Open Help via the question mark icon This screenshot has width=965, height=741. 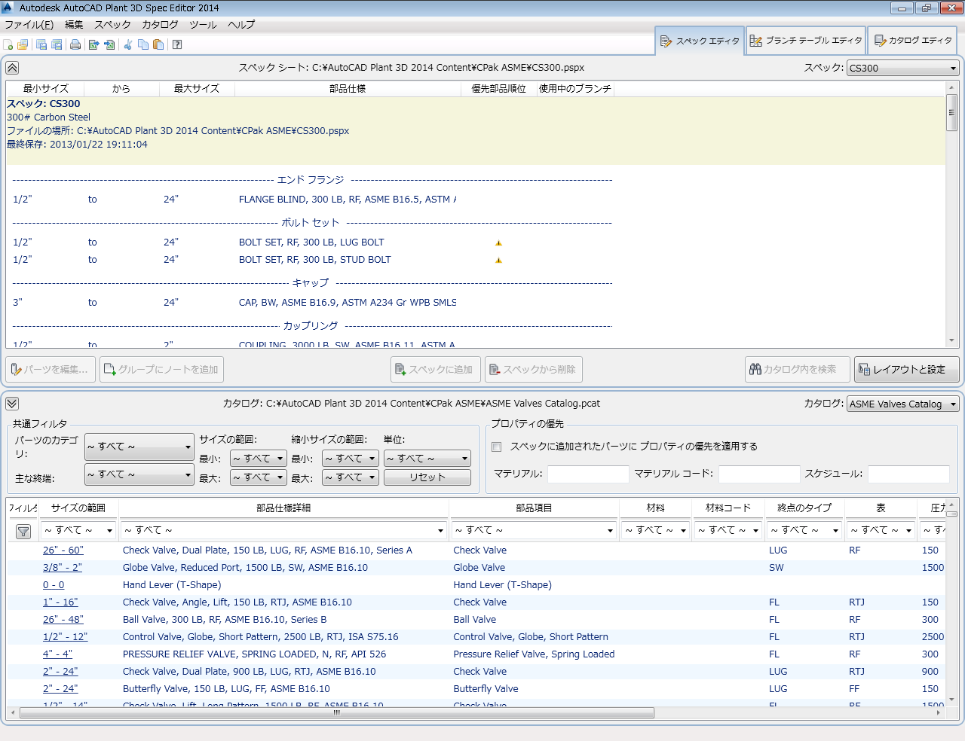[177, 44]
